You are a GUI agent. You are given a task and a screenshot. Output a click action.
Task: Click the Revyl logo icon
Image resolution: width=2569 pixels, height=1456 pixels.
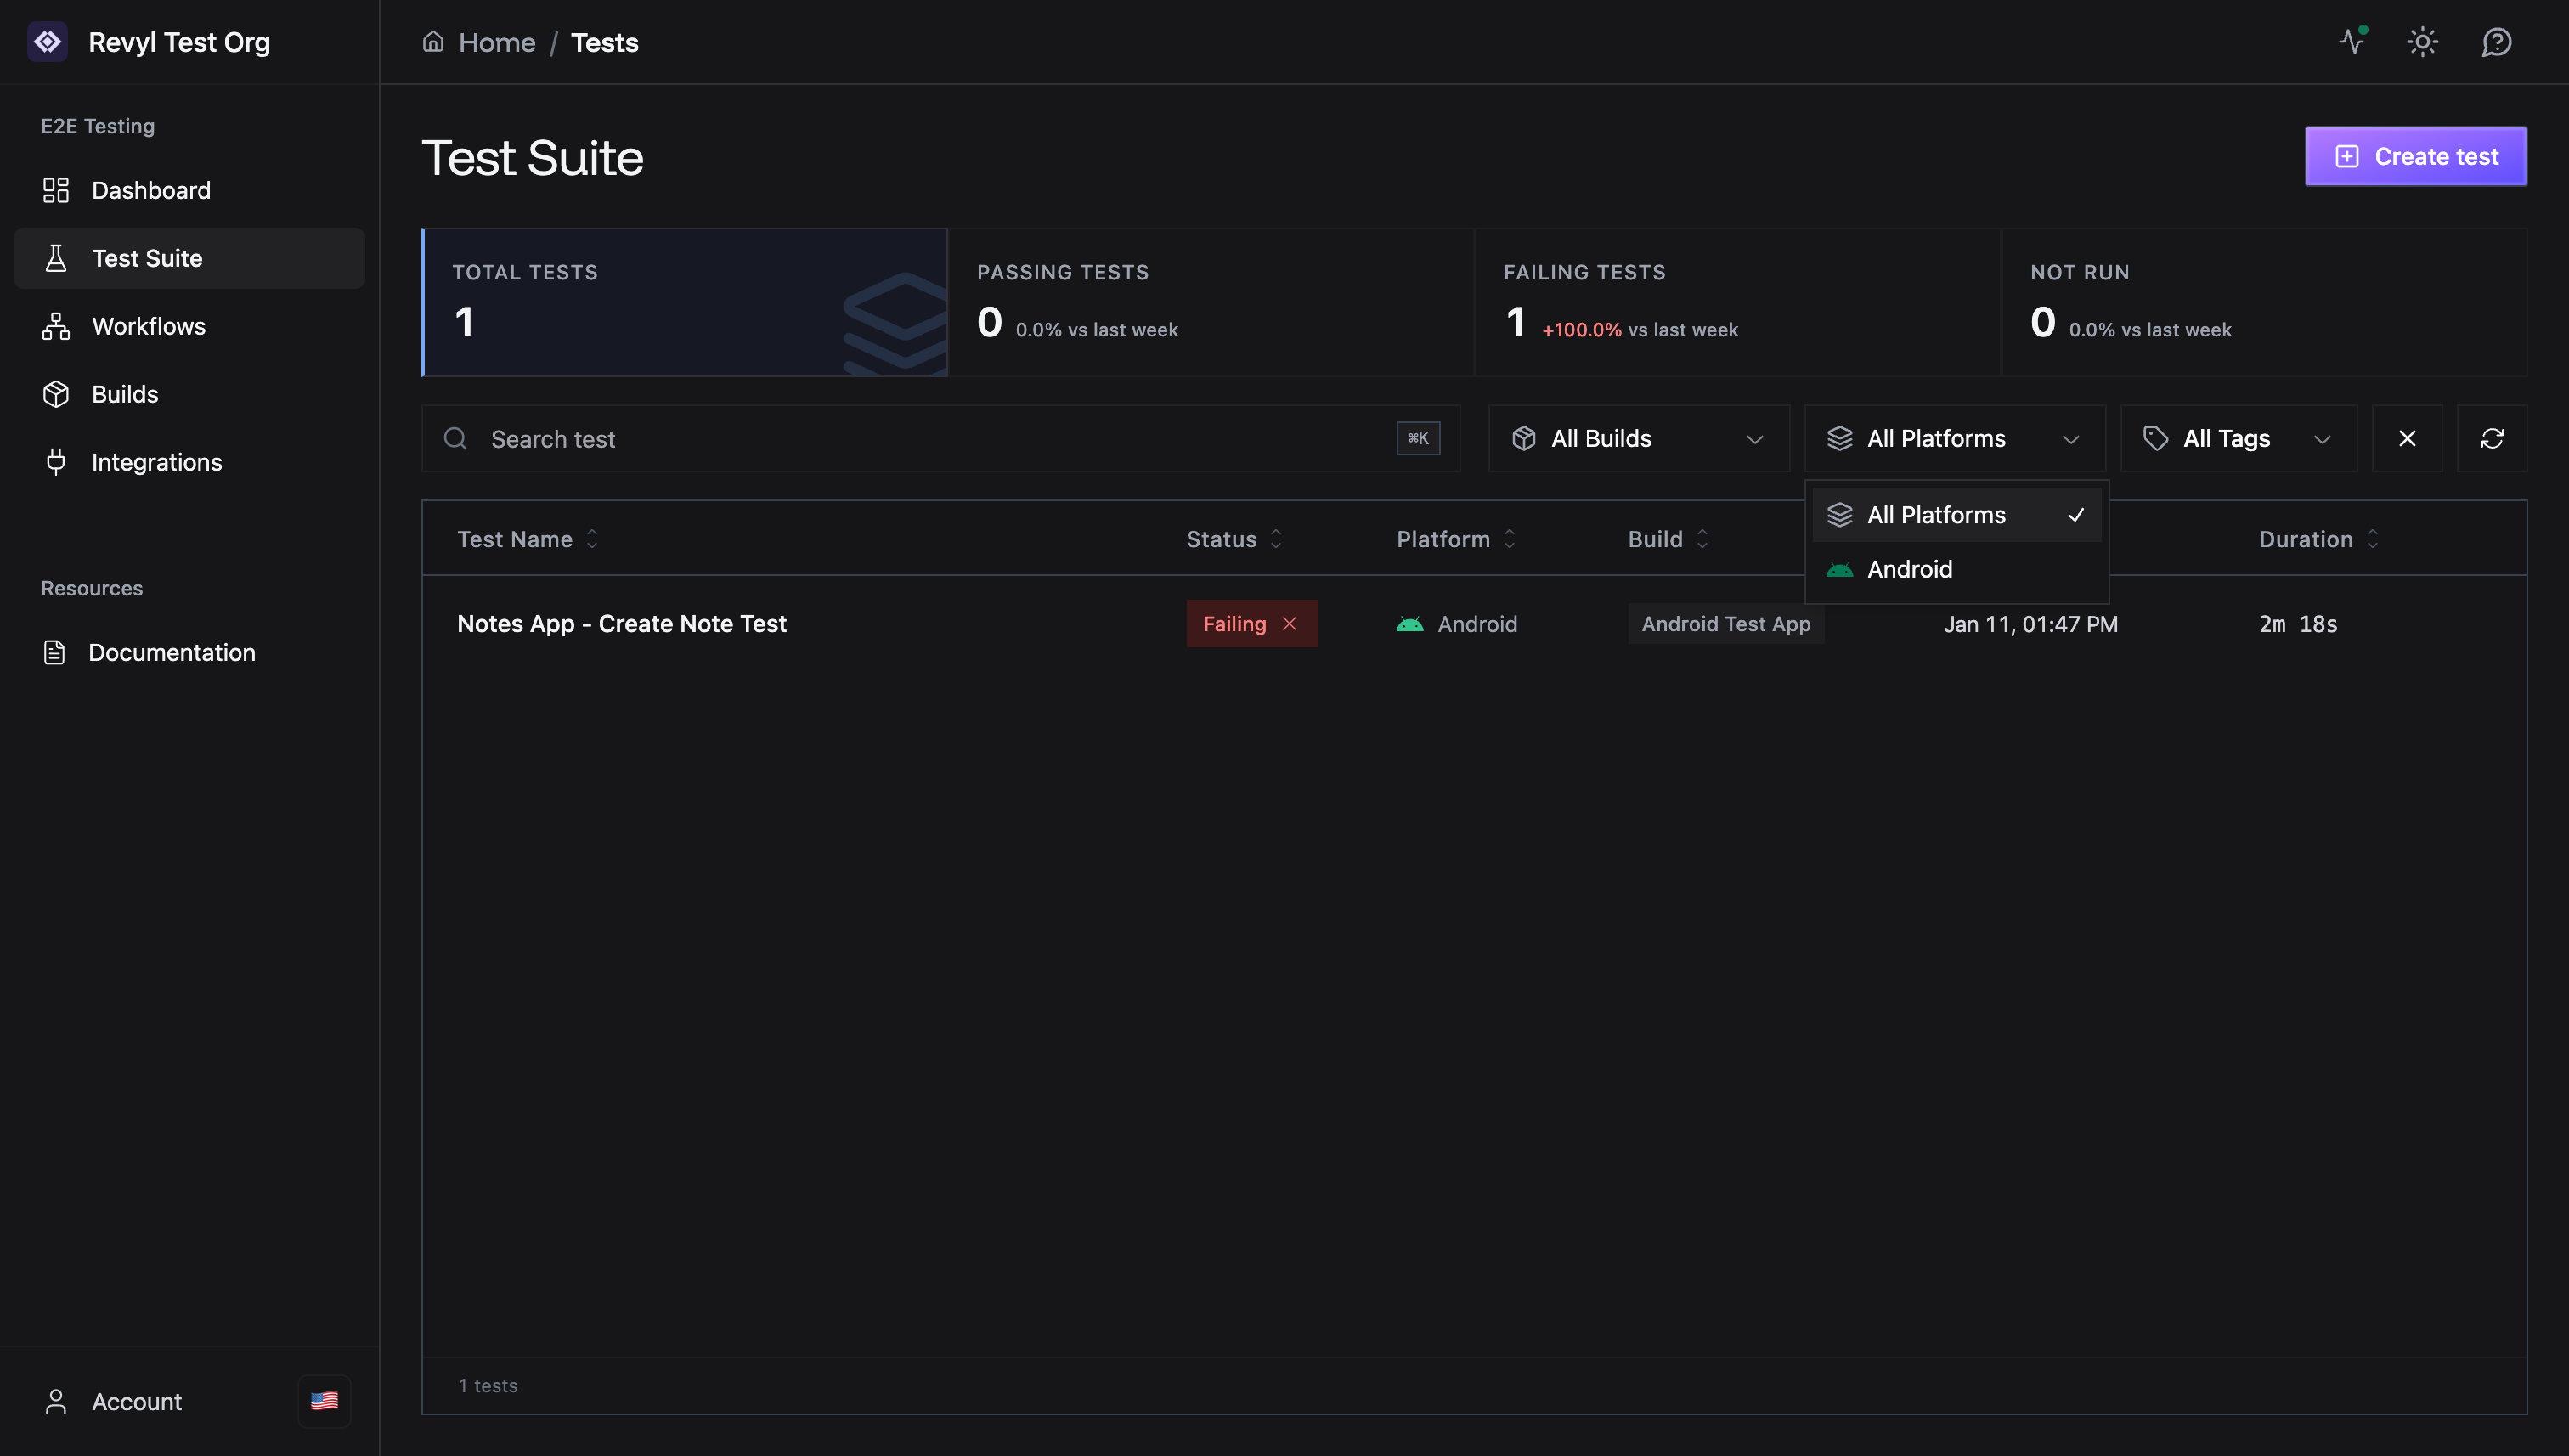tap(47, 42)
